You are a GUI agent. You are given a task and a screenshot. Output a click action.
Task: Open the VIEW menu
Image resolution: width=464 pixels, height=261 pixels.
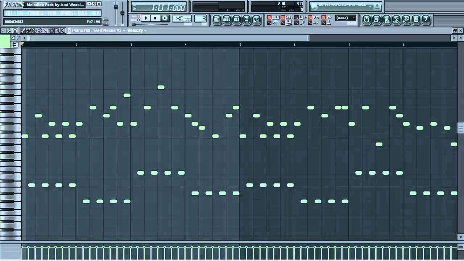tap(52, 13)
